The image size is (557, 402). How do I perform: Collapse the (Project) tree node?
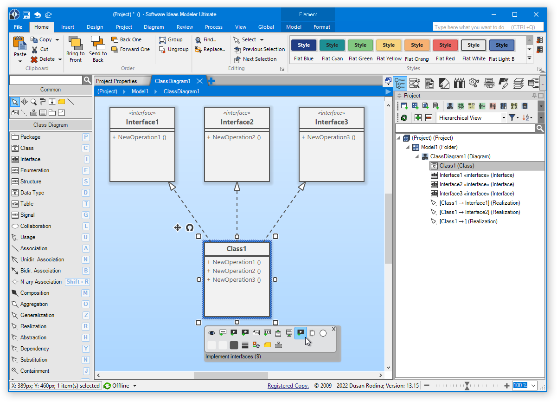click(398, 138)
